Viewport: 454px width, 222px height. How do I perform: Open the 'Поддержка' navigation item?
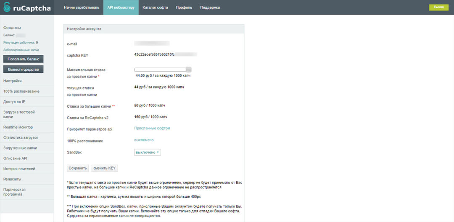click(210, 7)
